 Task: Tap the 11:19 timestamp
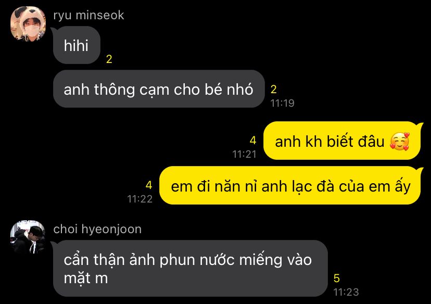tap(282, 104)
